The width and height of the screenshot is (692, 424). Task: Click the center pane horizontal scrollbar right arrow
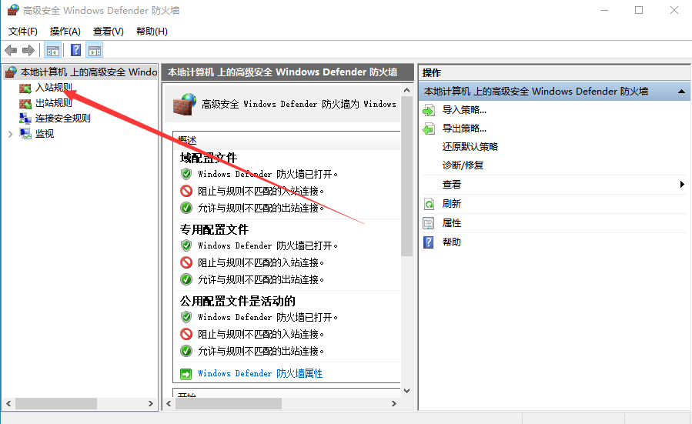[x=393, y=403]
